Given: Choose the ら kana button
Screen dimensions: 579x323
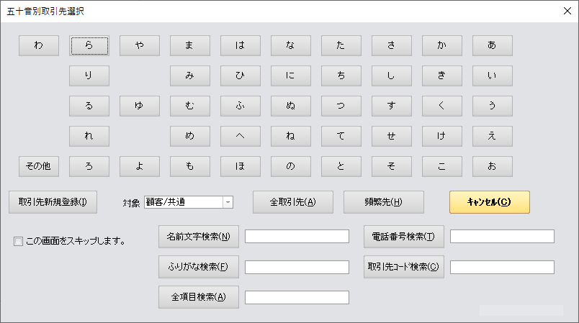Looking at the screenshot, I should point(89,45).
